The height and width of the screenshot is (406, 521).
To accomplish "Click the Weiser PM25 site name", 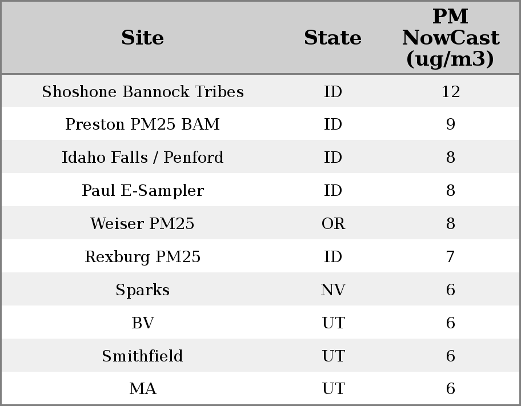I will tap(142, 224).
